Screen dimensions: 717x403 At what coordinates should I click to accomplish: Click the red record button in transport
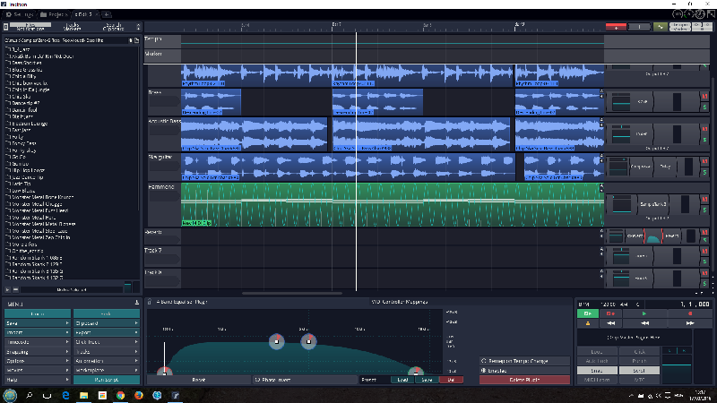689,314
